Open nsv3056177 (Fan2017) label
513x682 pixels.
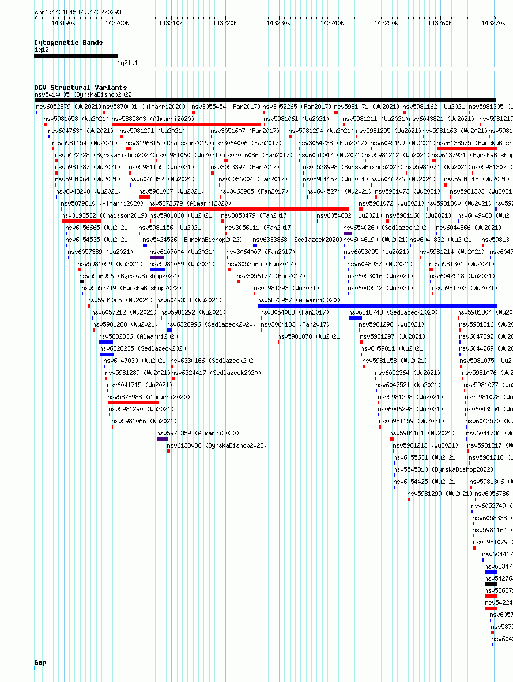pos(271,276)
